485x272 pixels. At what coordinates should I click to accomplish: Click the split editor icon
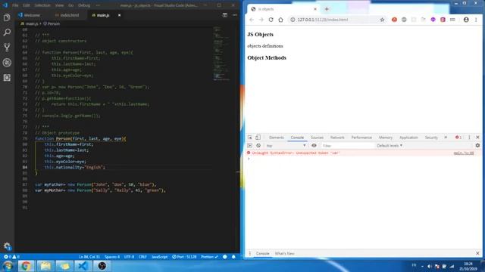225,15
